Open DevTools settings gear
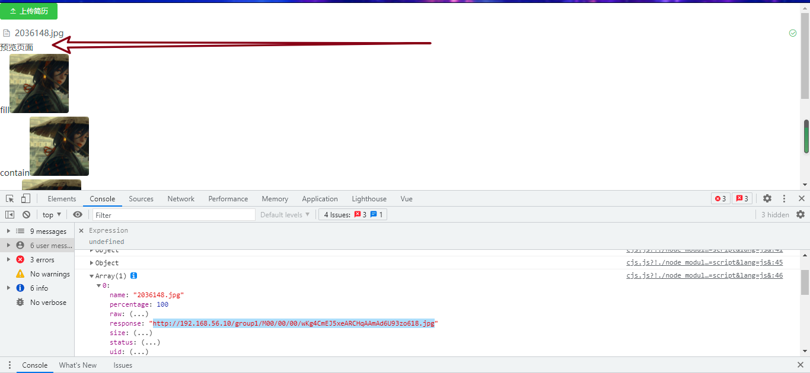Viewport: 810px width, 373px height. [767, 198]
